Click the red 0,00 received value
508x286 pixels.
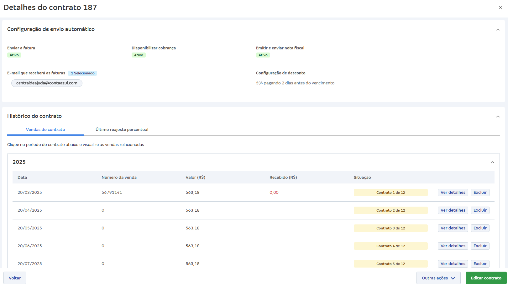tap(274, 193)
